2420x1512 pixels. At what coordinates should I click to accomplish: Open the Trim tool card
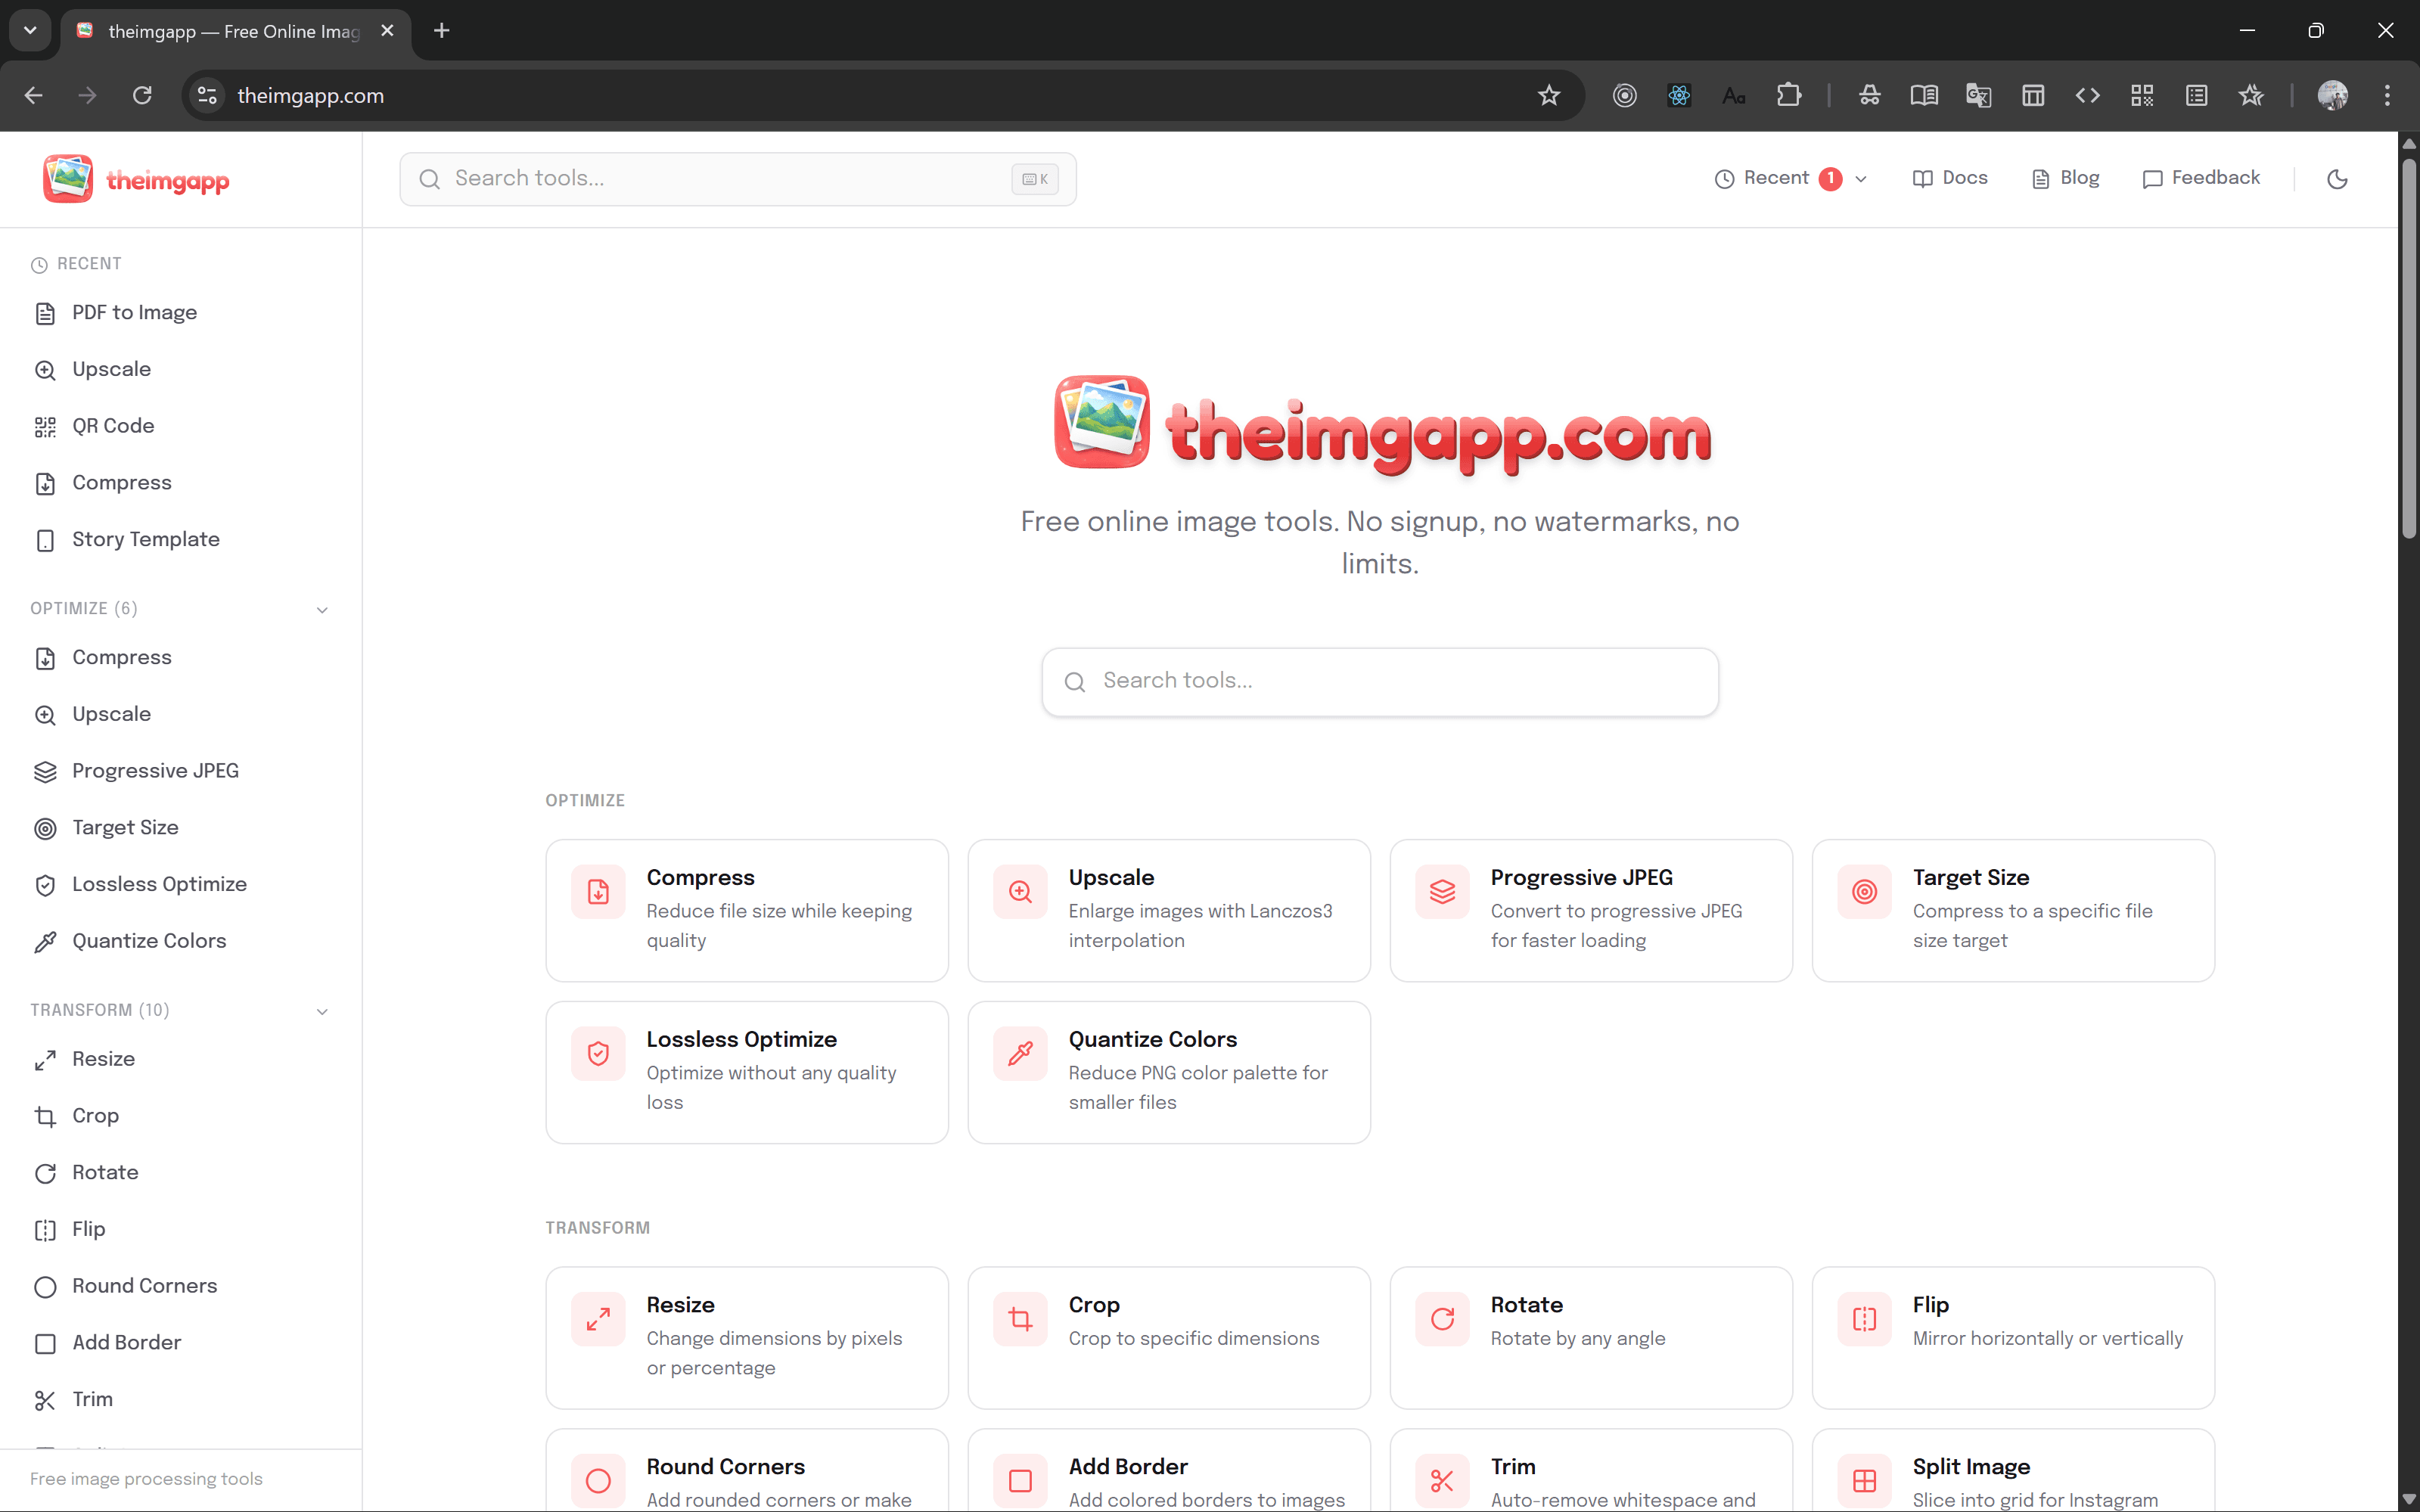(x=1590, y=1470)
